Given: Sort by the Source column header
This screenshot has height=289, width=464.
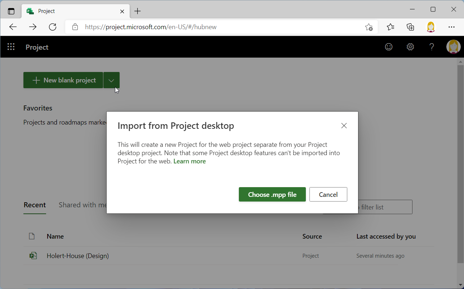Looking at the screenshot, I should click(x=312, y=236).
